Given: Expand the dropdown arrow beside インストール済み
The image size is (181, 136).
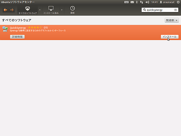Looking at the screenshot, I should coord(62,10).
